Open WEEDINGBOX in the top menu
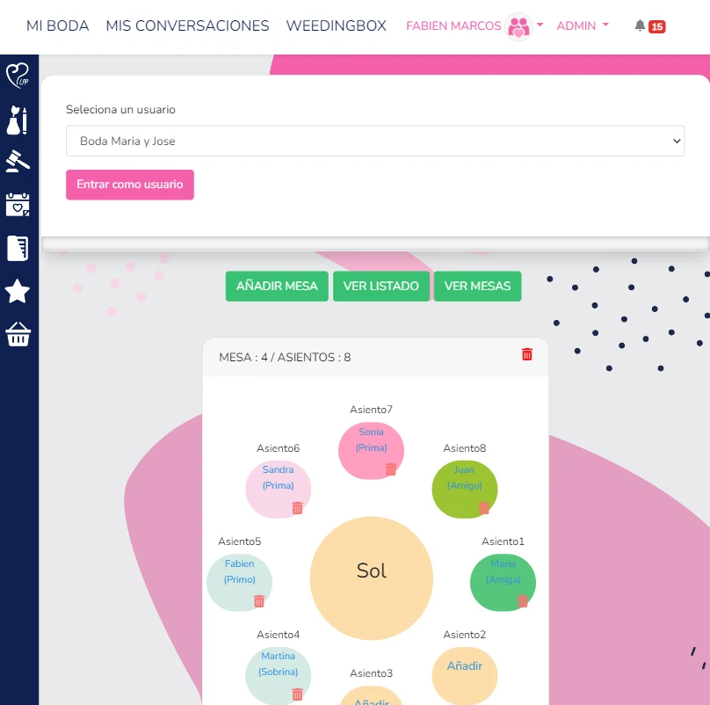Viewport: 710px width, 705px height. 336,26
